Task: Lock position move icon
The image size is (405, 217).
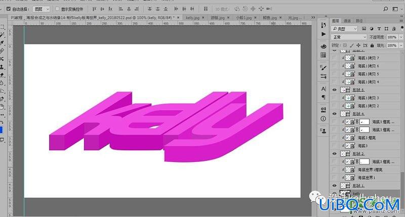Action: coord(358,46)
